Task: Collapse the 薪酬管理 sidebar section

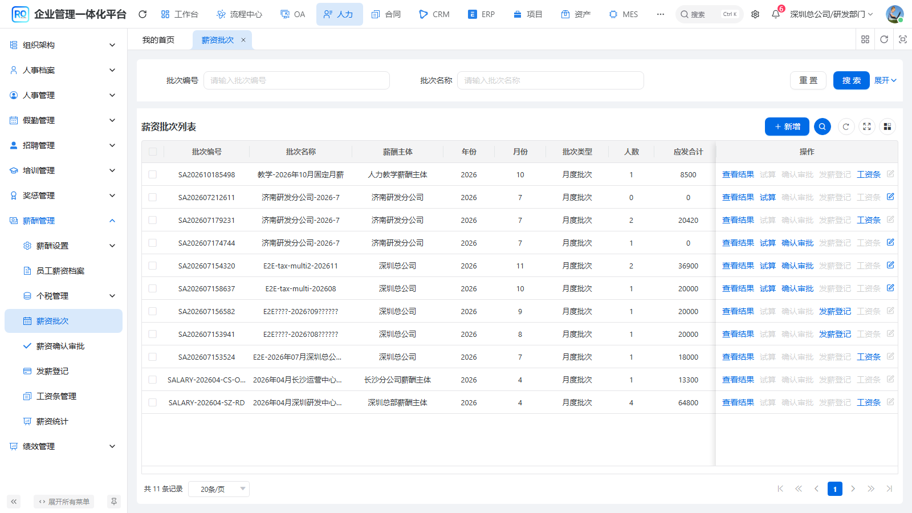Action: pos(63,221)
